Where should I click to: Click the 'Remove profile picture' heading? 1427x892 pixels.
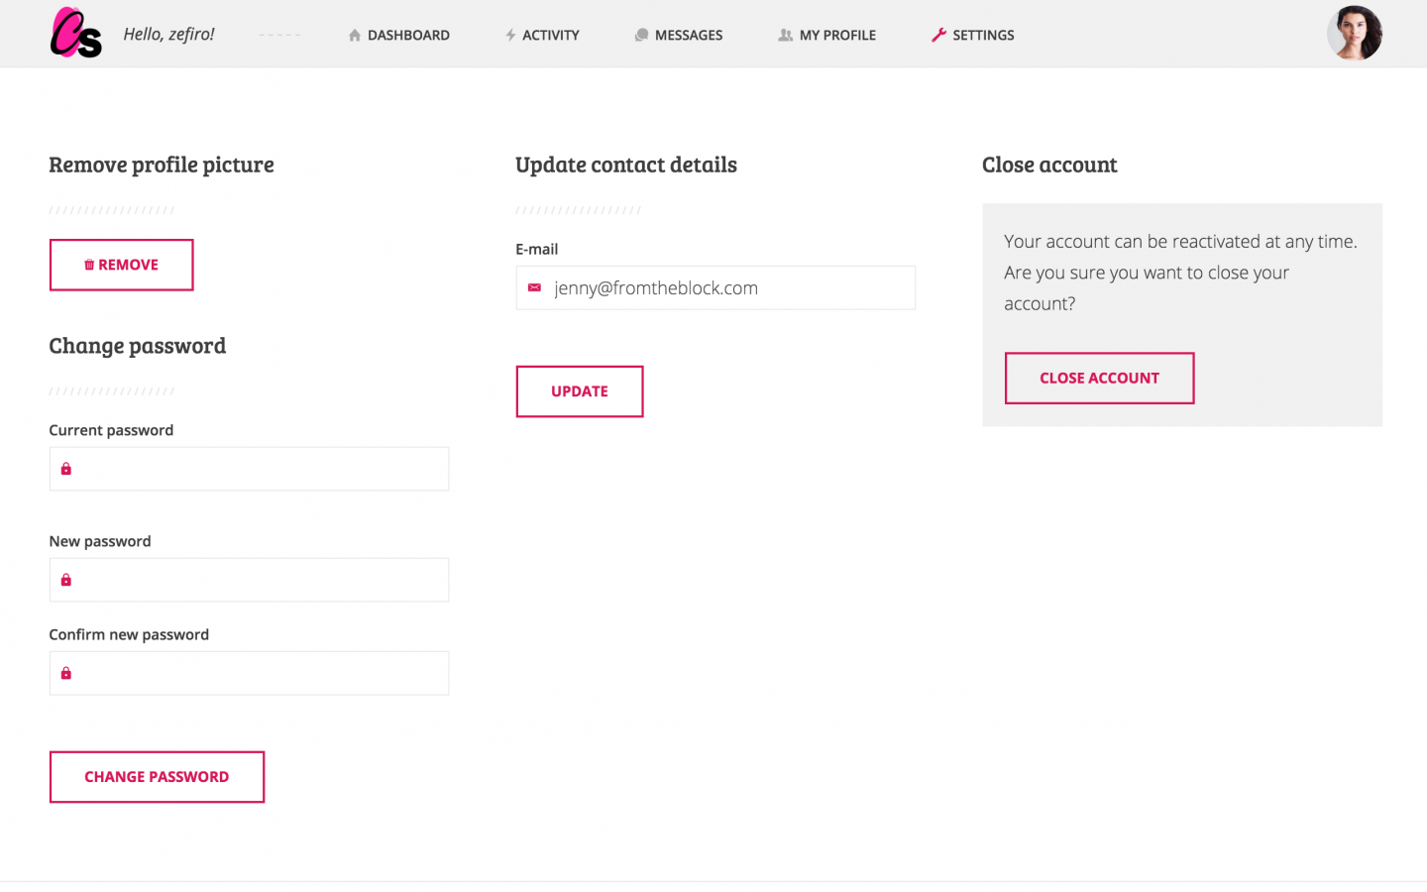162,165
